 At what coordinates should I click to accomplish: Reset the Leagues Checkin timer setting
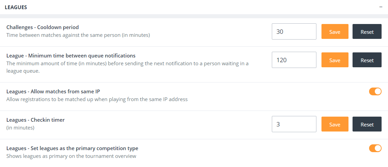pos(367,124)
